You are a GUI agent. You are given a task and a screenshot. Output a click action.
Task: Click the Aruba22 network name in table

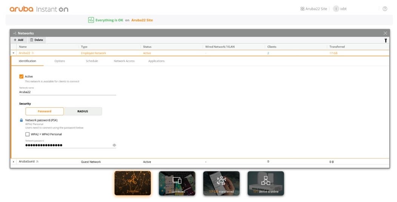(25, 53)
